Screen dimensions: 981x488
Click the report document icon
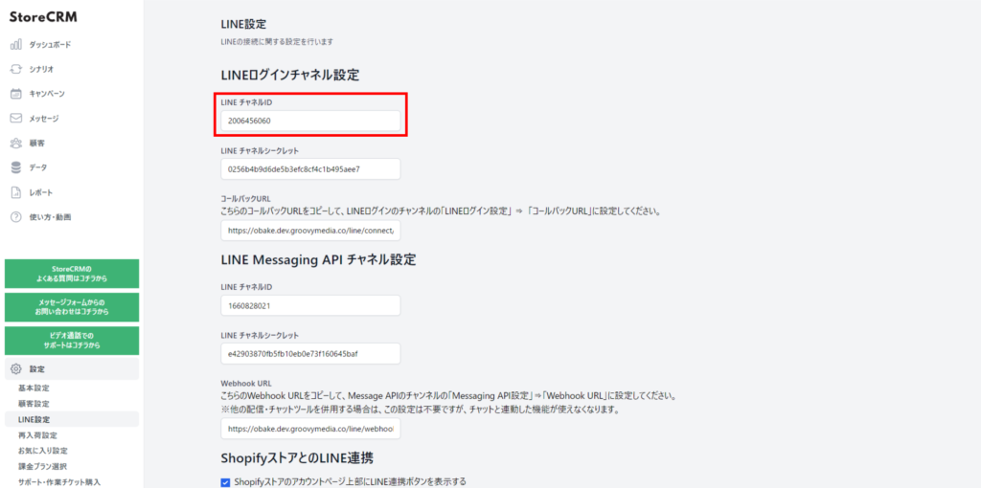16,192
